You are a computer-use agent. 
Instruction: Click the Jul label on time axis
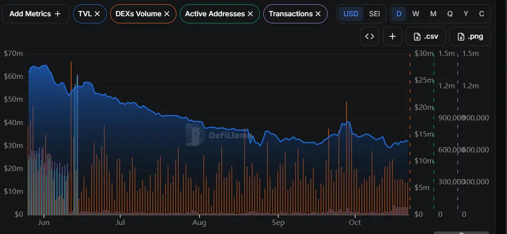120,223
